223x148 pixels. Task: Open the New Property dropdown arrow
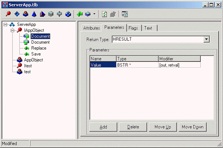(94, 14)
